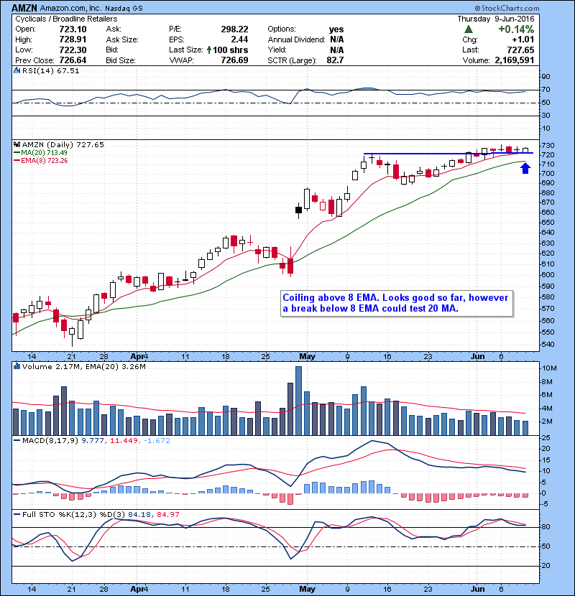Viewport: 575px width, 596px height.
Task: Click the VWAP value 726.69
Action: click(234, 60)
